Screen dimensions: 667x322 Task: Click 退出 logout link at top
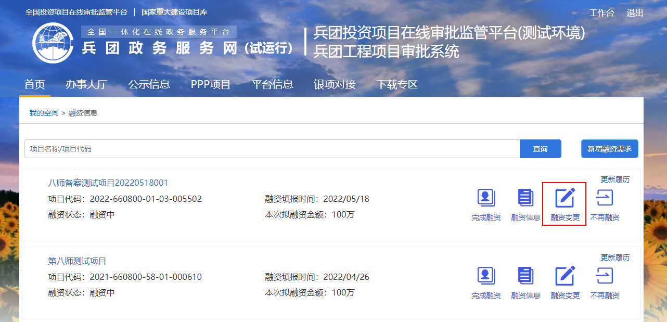tap(635, 13)
